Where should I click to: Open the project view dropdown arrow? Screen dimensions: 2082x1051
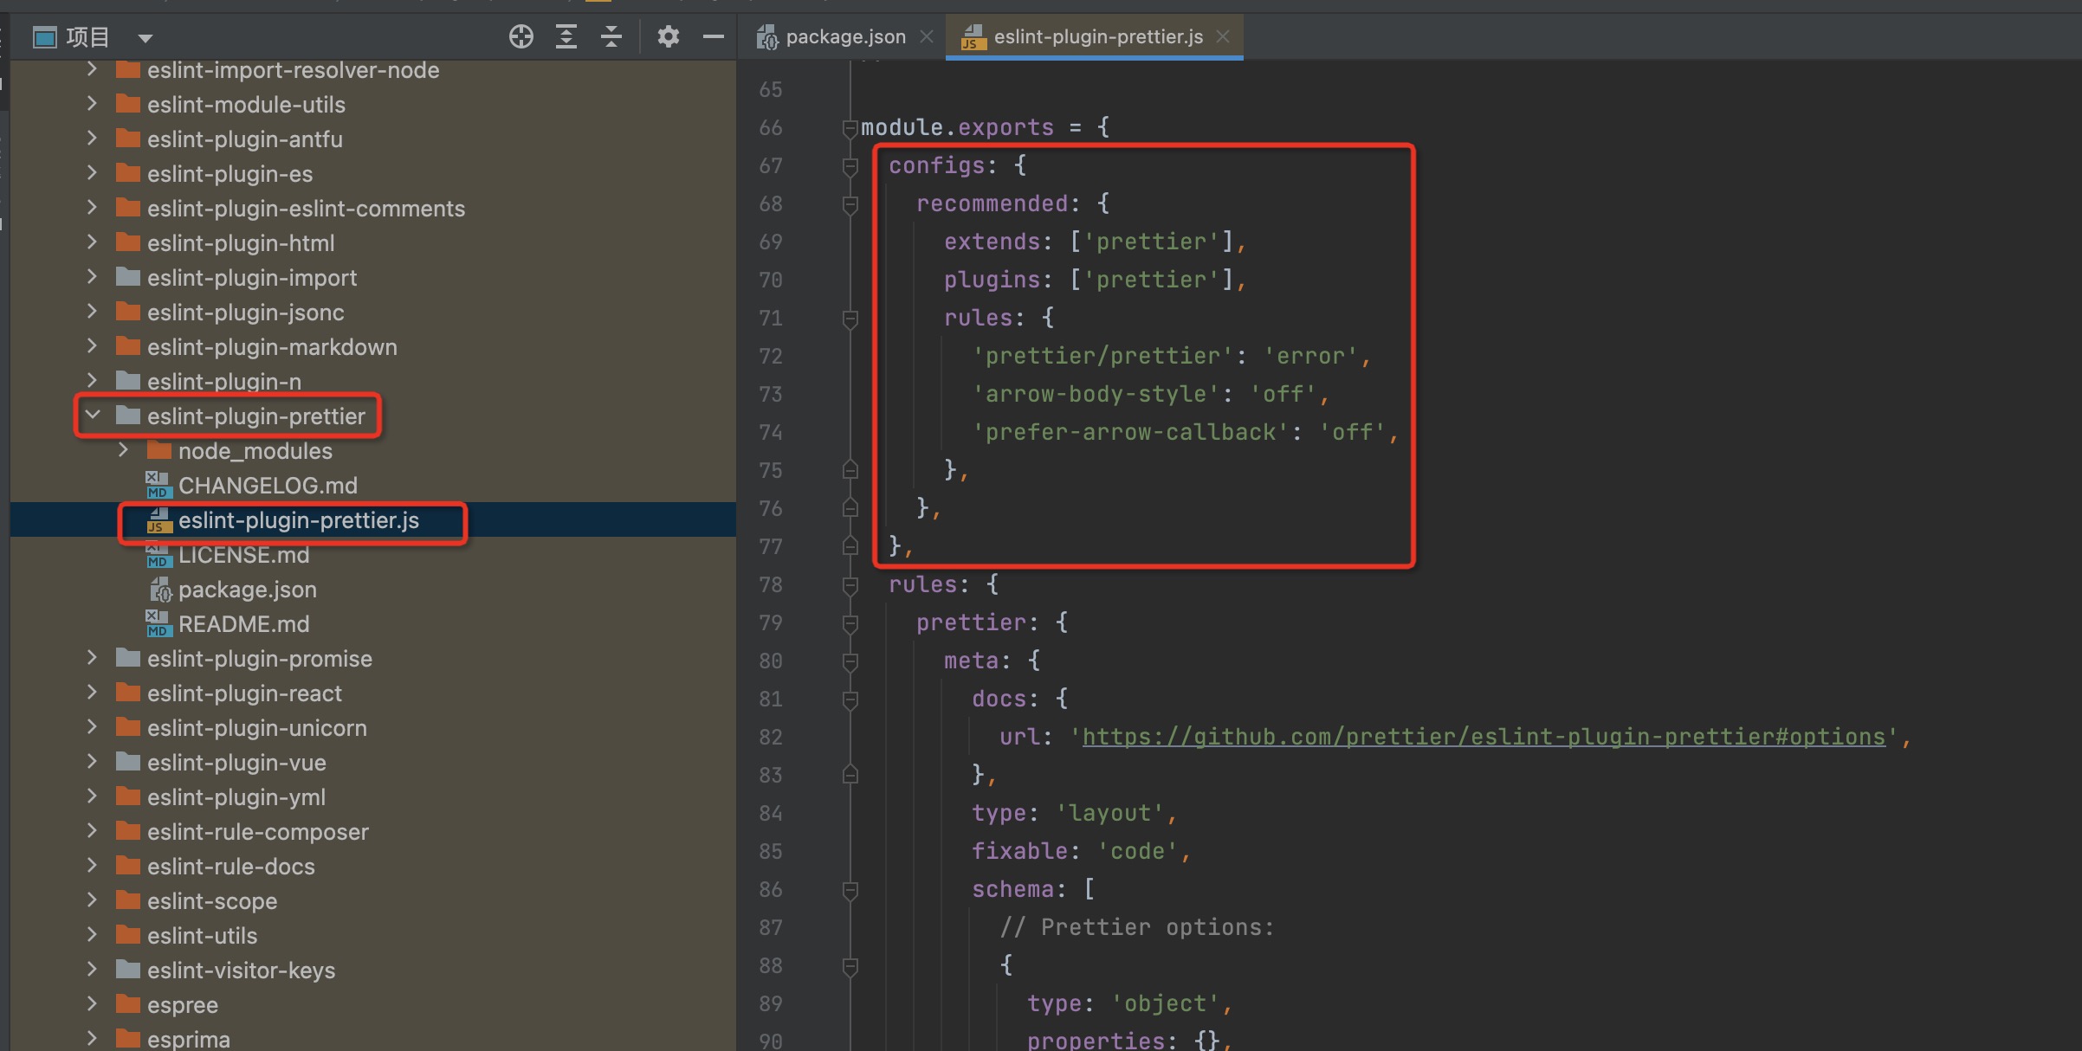(145, 38)
